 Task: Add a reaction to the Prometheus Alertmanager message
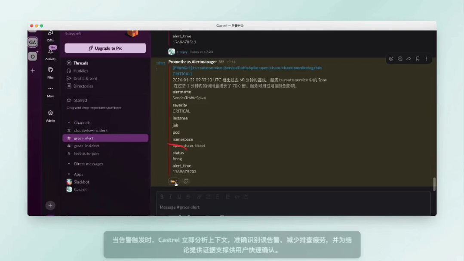[x=391, y=59]
